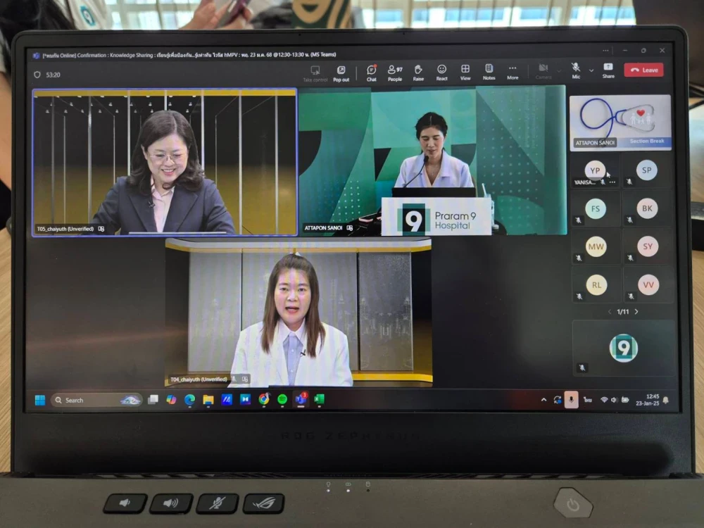This screenshot has width=704, height=528.
Task: Go to next participants page
Action: pos(636,312)
